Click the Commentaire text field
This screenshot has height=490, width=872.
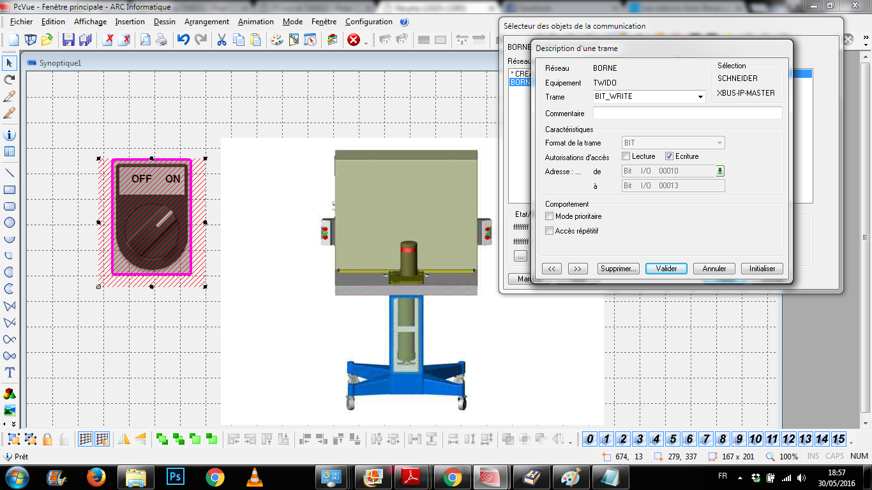point(687,113)
